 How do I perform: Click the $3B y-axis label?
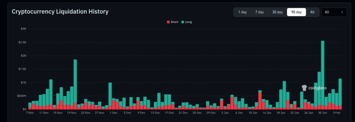point(23,29)
